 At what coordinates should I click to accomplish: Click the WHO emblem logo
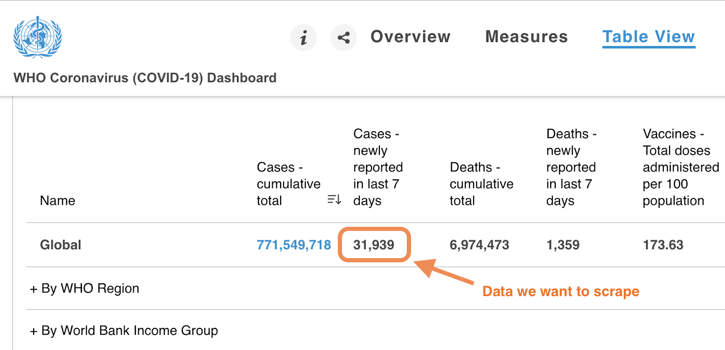coord(38,38)
